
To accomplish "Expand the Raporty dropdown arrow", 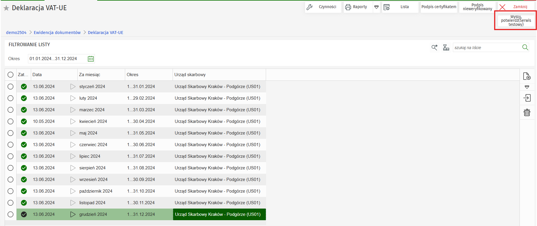I will 376,7.
